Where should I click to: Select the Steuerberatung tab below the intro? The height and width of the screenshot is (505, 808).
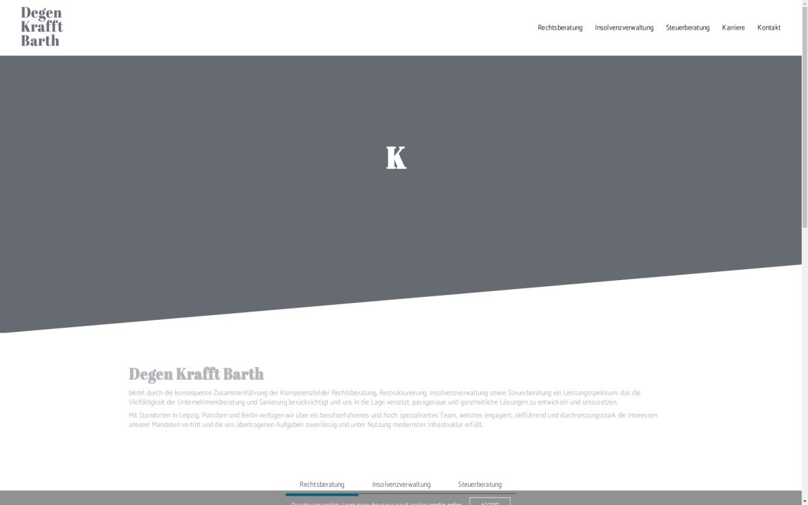click(479, 484)
